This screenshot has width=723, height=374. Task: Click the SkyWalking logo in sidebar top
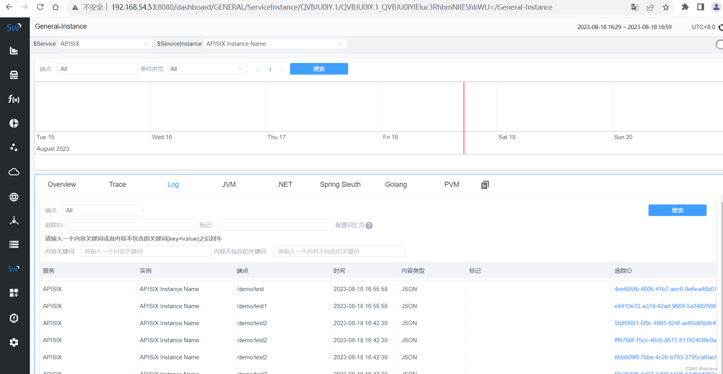[x=14, y=27]
